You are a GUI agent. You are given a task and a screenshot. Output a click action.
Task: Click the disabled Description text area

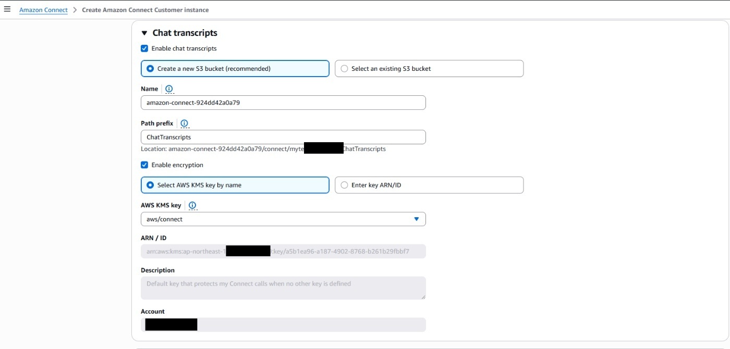coord(283,288)
